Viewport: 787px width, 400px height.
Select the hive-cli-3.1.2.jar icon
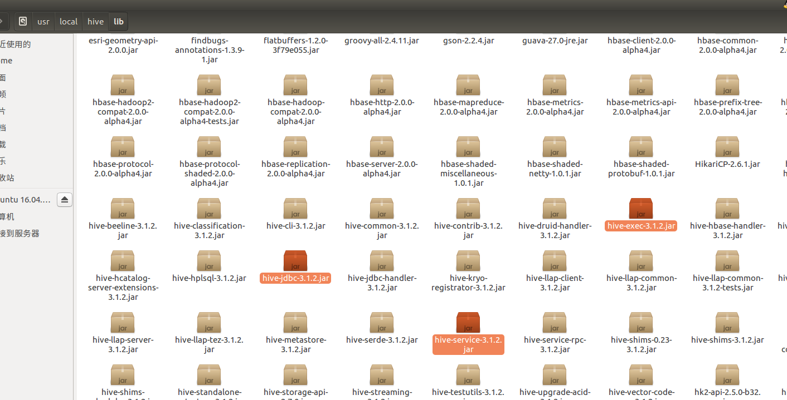295,209
